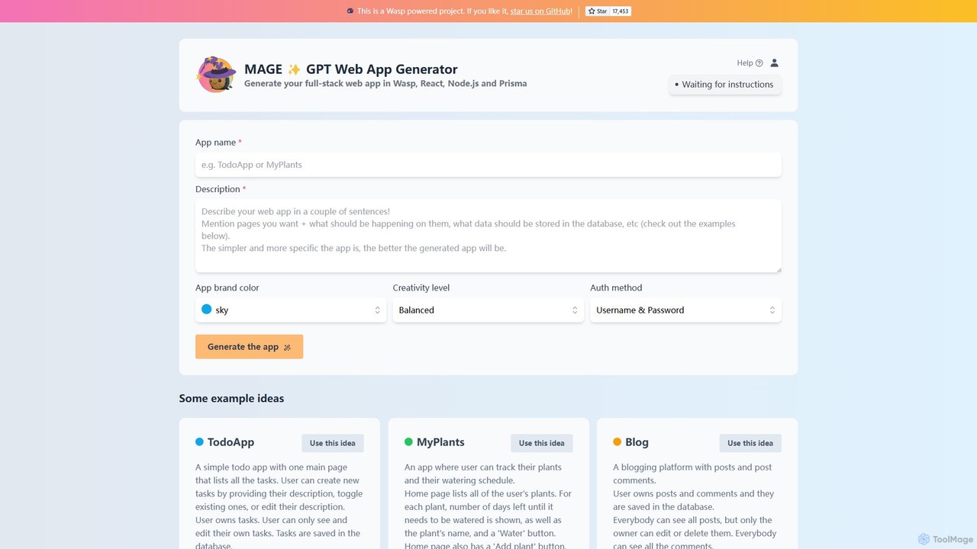Click the Blog orange color dot
This screenshot has width=977, height=549.
pos(617,441)
